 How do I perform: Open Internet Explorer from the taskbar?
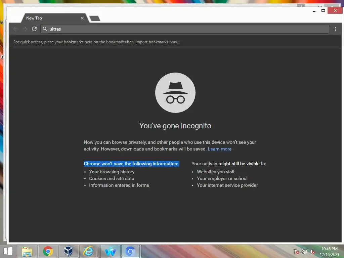88,251
